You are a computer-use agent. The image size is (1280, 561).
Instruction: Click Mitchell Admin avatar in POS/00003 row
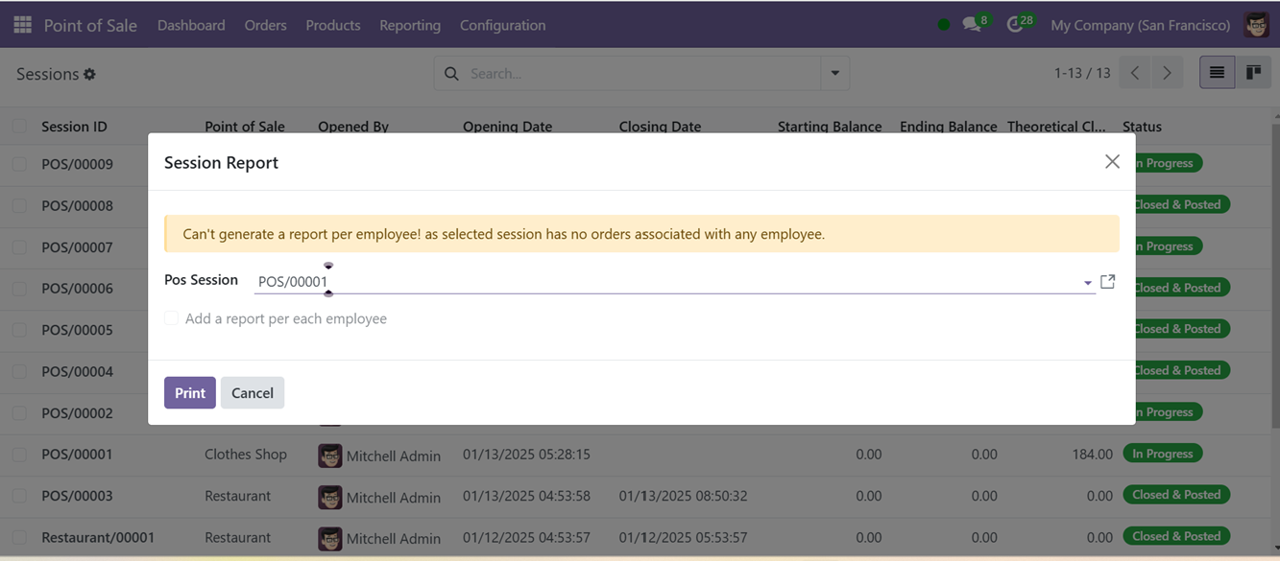coord(330,497)
